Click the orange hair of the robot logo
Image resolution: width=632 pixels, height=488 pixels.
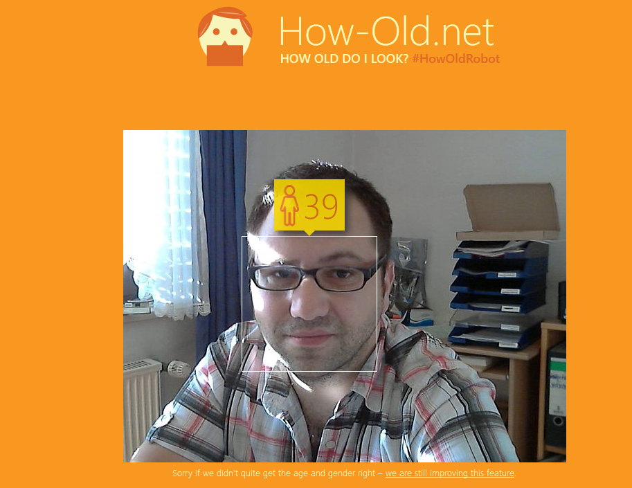(x=225, y=17)
